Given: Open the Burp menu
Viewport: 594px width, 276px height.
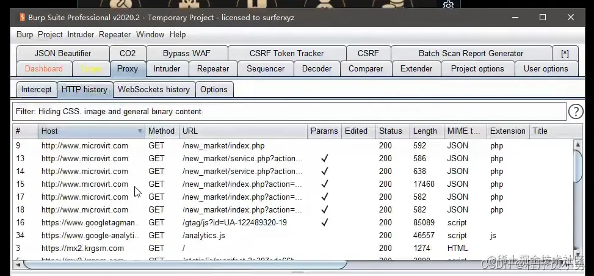Looking at the screenshot, I should coord(24,34).
